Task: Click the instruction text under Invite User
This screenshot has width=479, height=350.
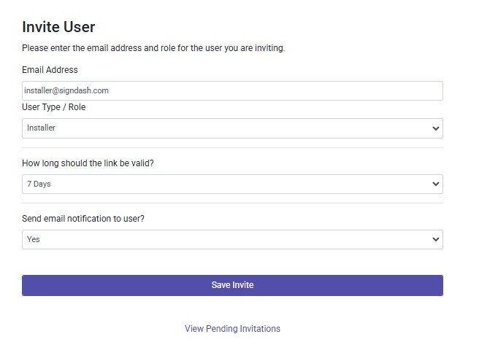Action: coord(153,48)
